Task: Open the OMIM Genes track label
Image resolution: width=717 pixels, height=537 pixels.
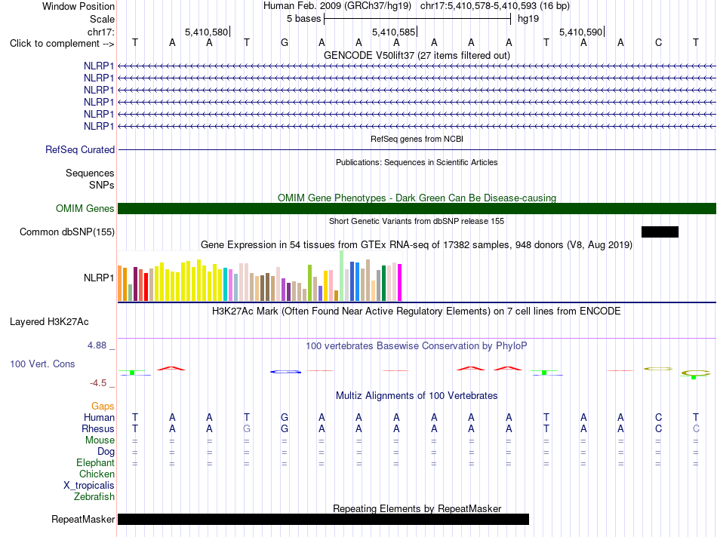Action: (x=85, y=208)
